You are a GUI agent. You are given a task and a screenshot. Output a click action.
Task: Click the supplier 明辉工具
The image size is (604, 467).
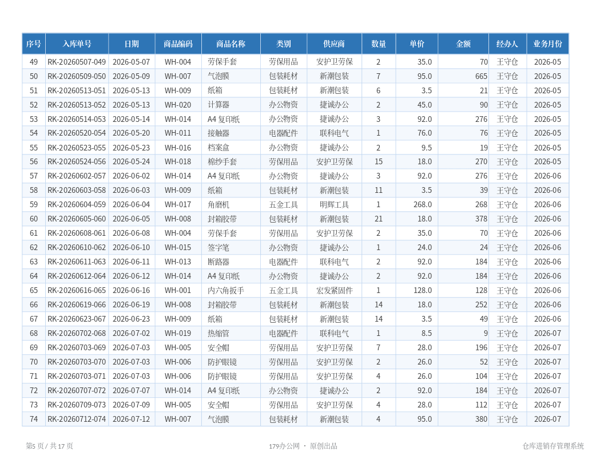335,205
